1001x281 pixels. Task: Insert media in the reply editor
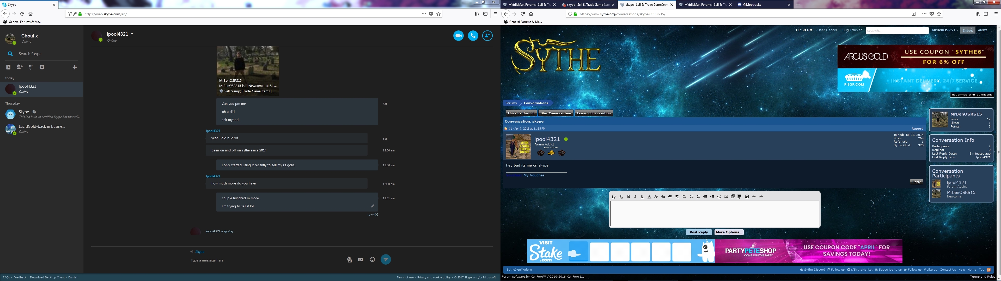733,197
